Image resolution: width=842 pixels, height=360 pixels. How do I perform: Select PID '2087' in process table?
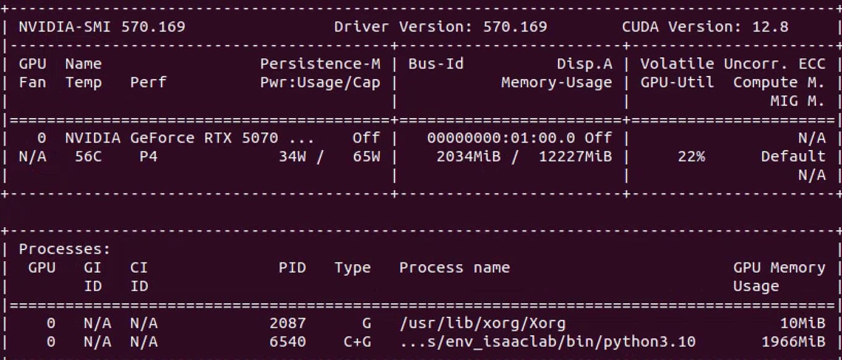288,323
